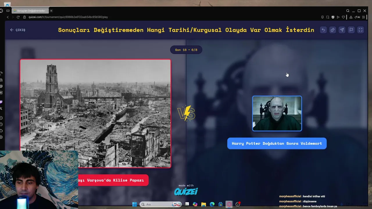This screenshot has height=209, width=372.
Task: Click chat message 'kendisi intihar etti'
Action: pyautogui.click(x=314, y=197)
